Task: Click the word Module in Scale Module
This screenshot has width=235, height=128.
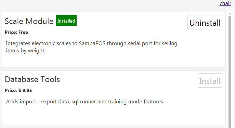Action: [39, 21]
